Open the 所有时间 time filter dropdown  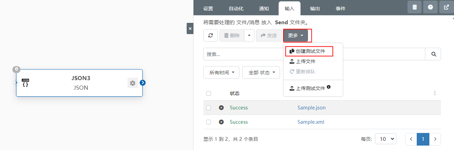coord(222,73)
